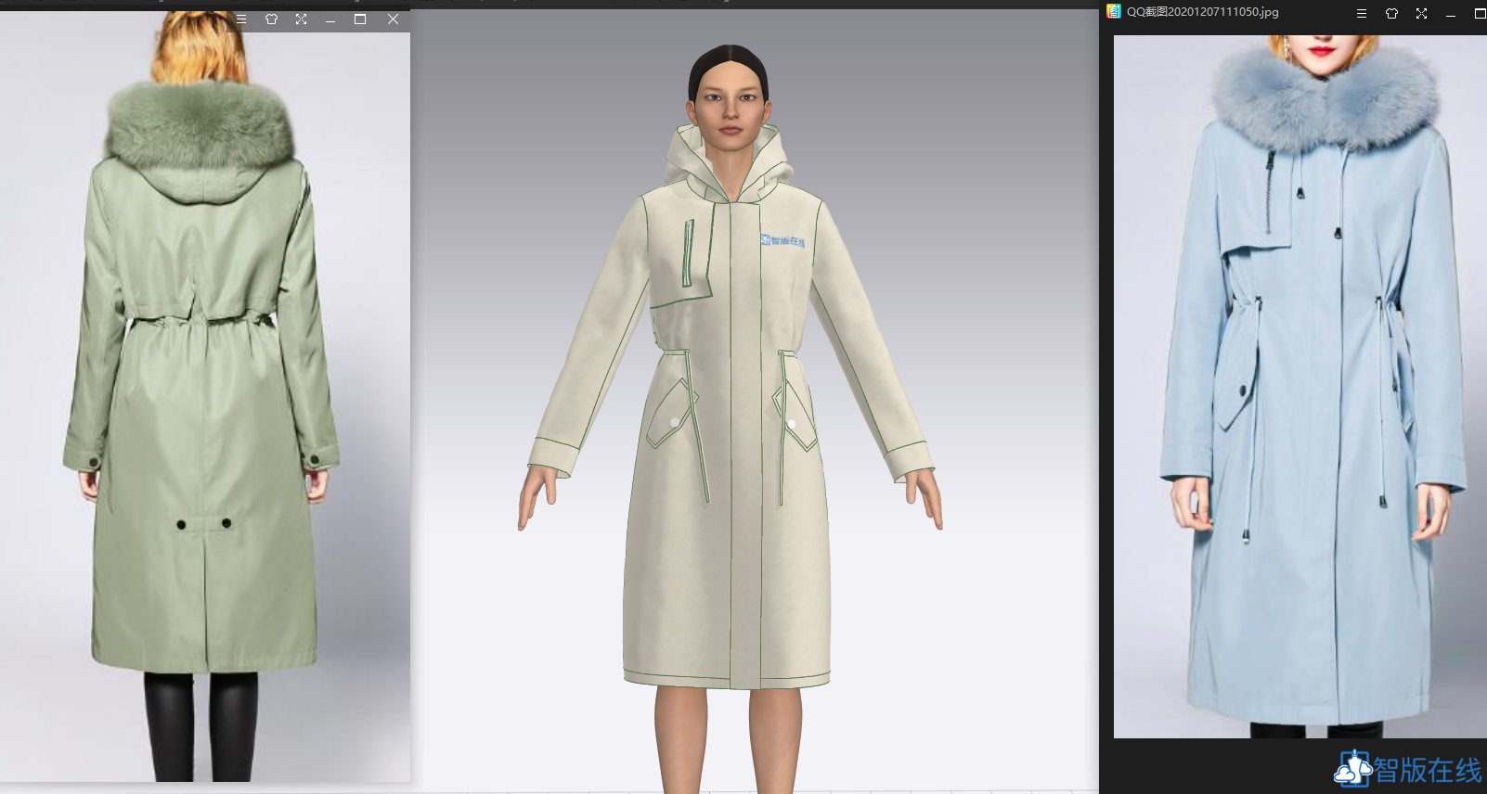Viewport: 1487px width, 794px height.
Task: Toggle fullscreen in QQ截图 jpg viewer
Action: coord(1421,13)
